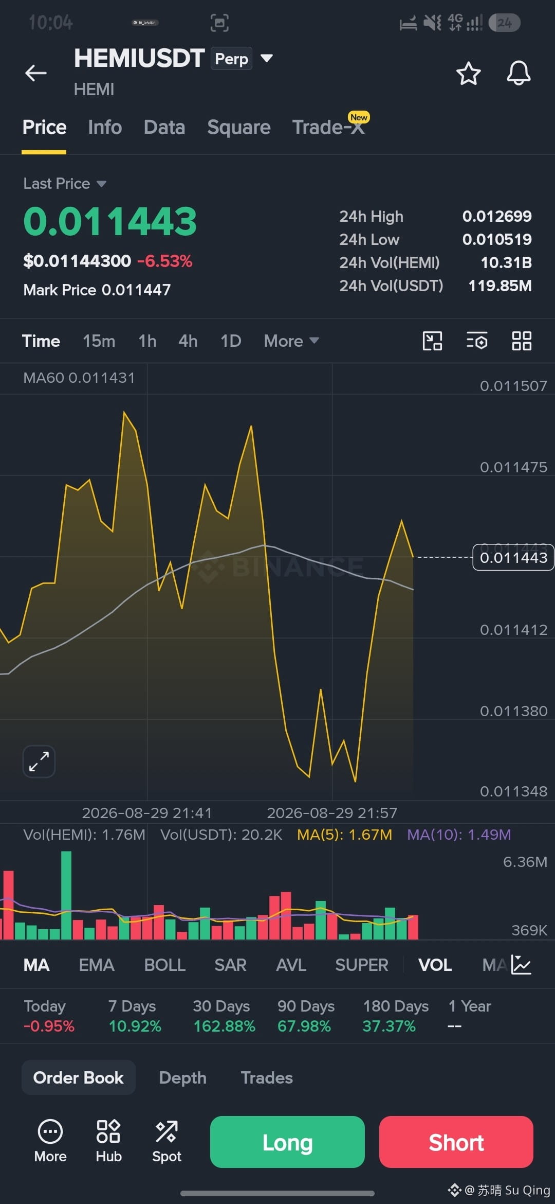Expand the Last Price dropdown
This screenshot has width=555, height=1204.
pos(65,184)
